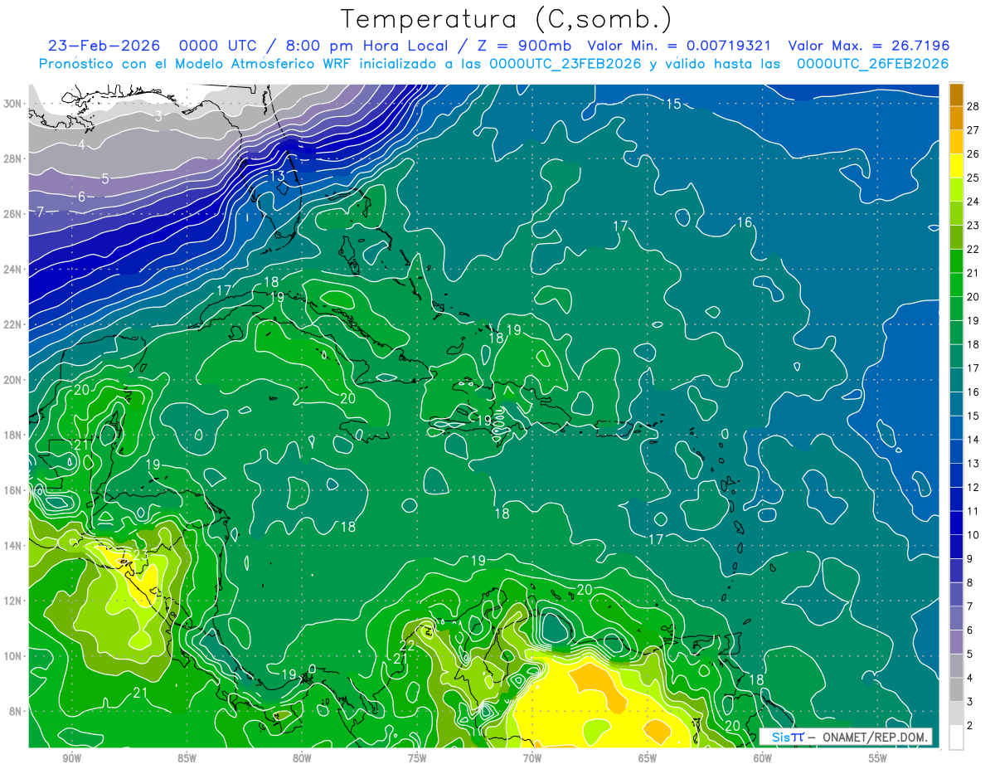
Task: Click initialization time '0000UTC_23FEB2026'
Action: tap(565, 64)
